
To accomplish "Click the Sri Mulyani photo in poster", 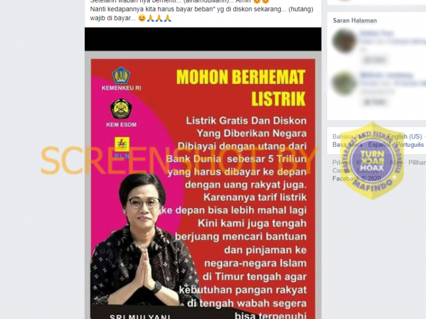I will coord(144,241).
